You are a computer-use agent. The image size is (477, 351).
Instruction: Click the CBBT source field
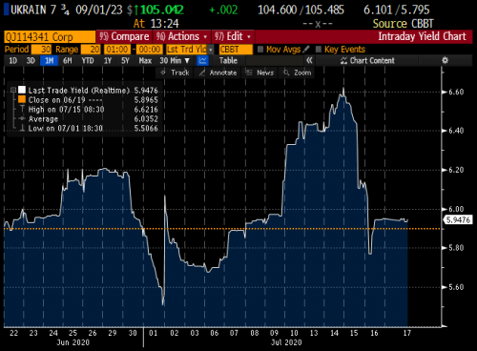pyautogui.click(x=236, y=50)
